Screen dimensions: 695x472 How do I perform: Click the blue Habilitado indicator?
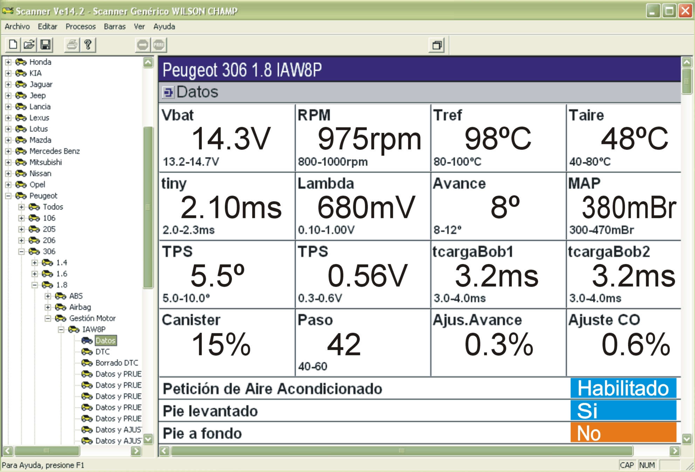click(623, 388)
